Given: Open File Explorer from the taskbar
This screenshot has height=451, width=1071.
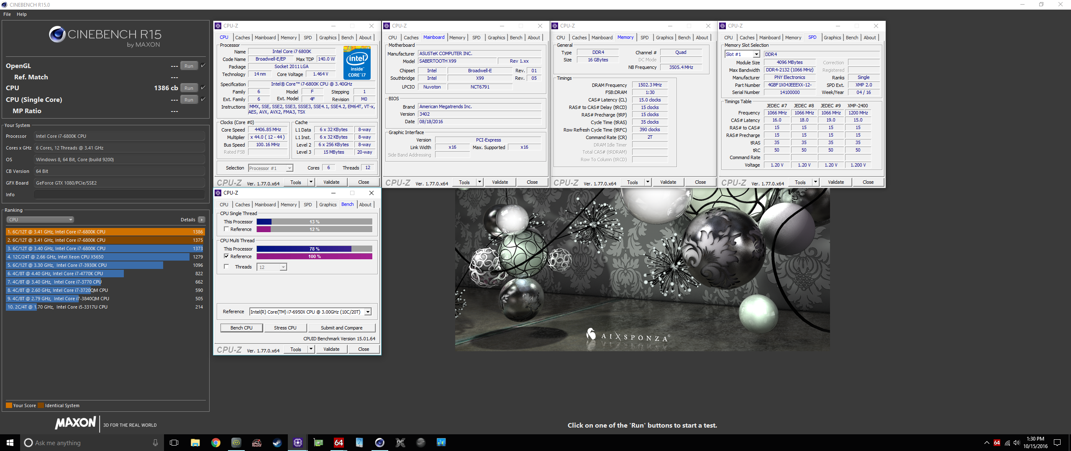Looking at the screenshot, I should [x=195, y=443].
